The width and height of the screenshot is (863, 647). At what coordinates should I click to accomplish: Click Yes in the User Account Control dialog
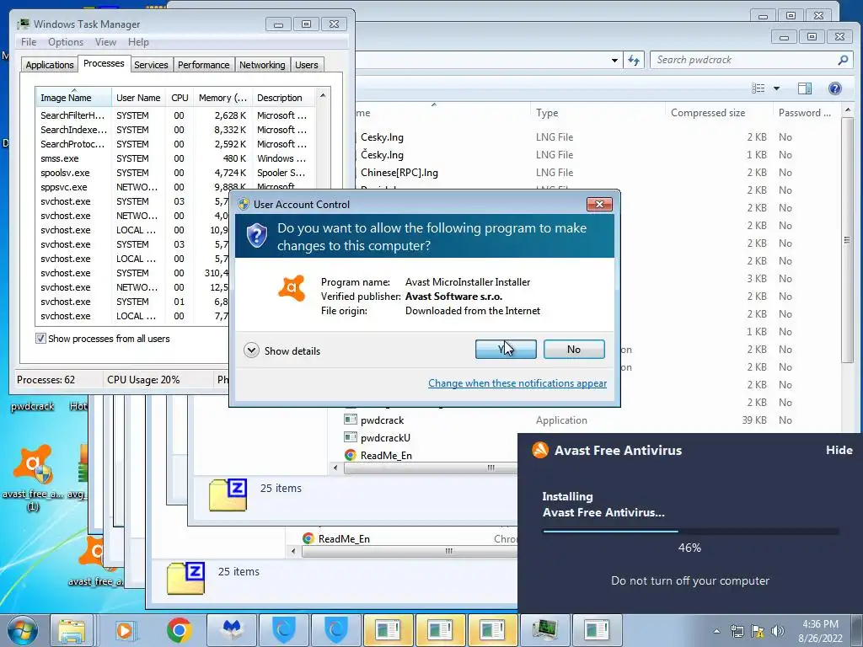[x=506, y=350]
